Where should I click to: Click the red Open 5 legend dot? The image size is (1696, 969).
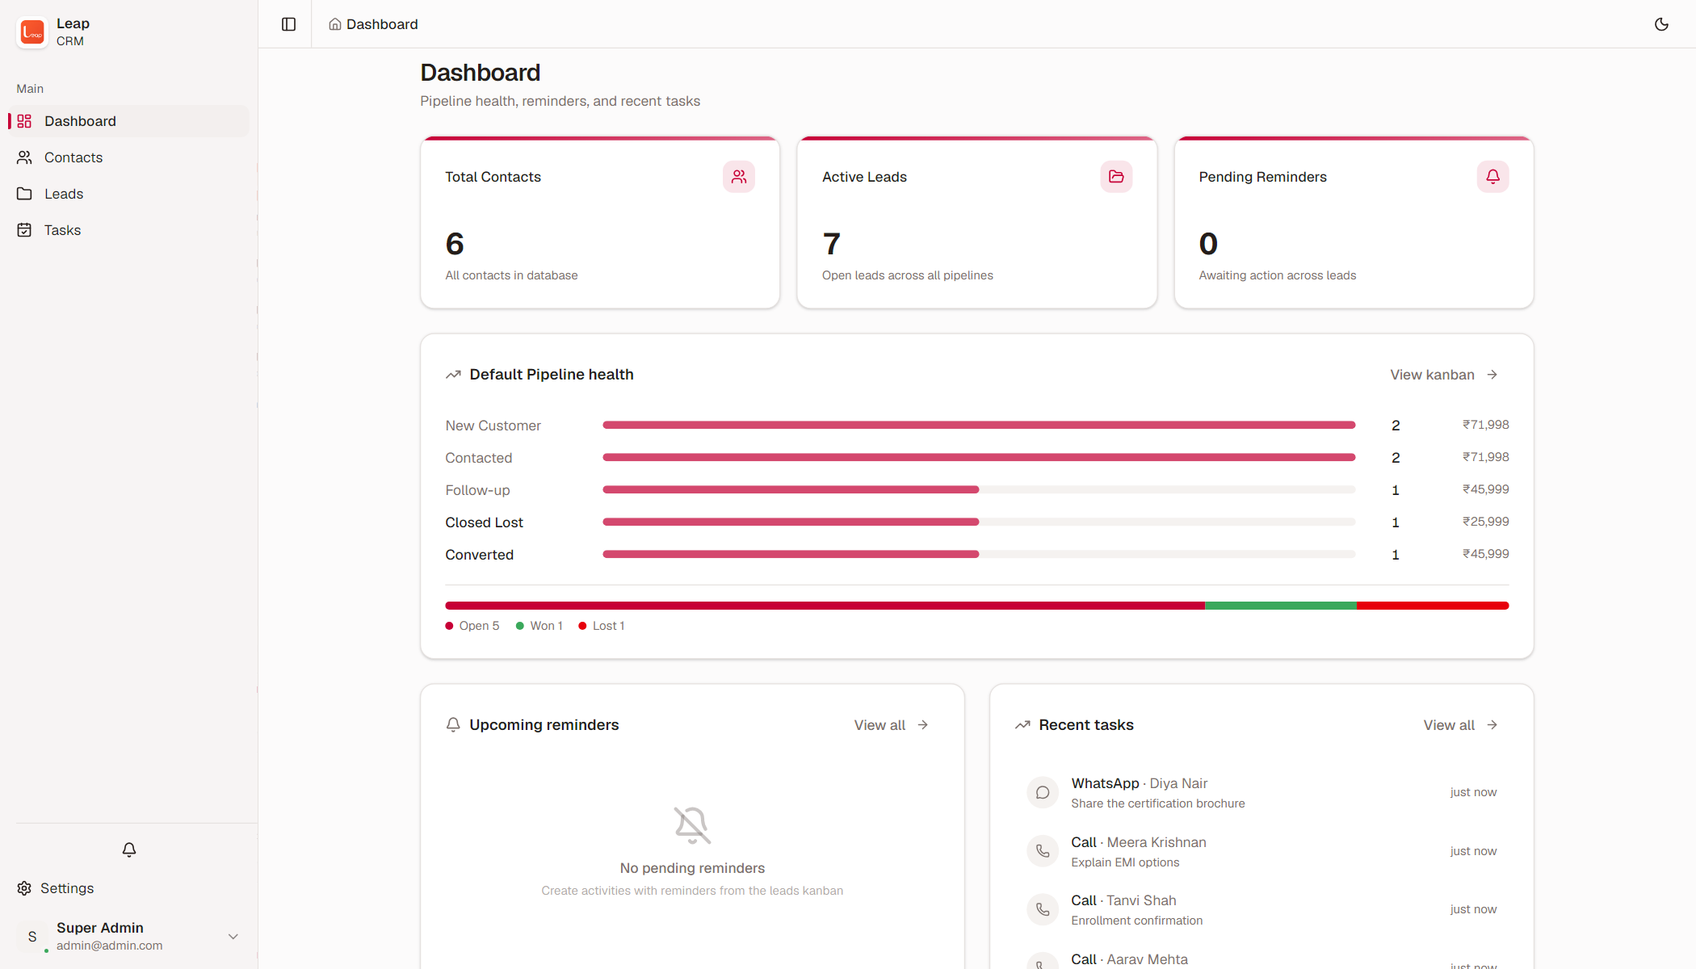click(449, 626)
